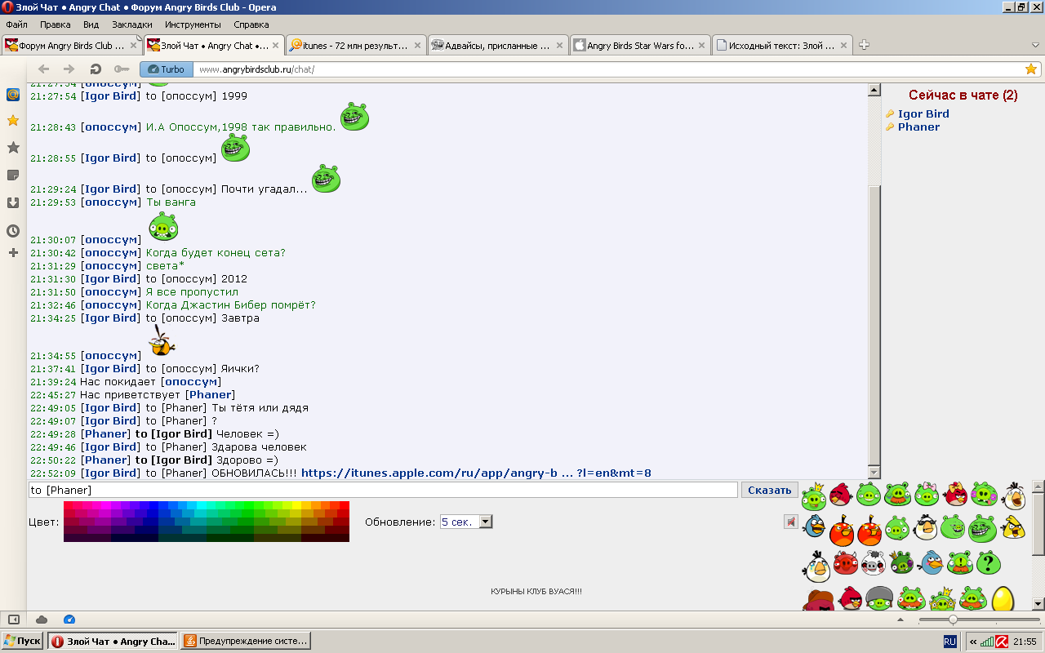The image size is (1045, 653).
Task: Open the Инструменты menu
Action: pyautogui.click(x=193, y=24)
